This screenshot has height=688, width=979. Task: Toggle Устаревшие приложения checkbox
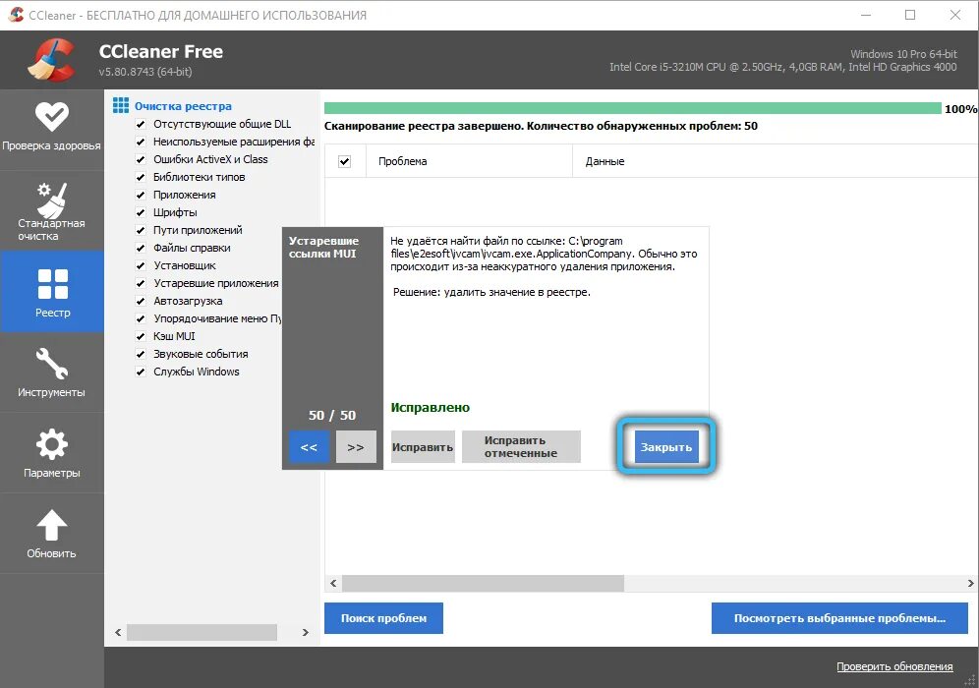click(x=141, y=283)
